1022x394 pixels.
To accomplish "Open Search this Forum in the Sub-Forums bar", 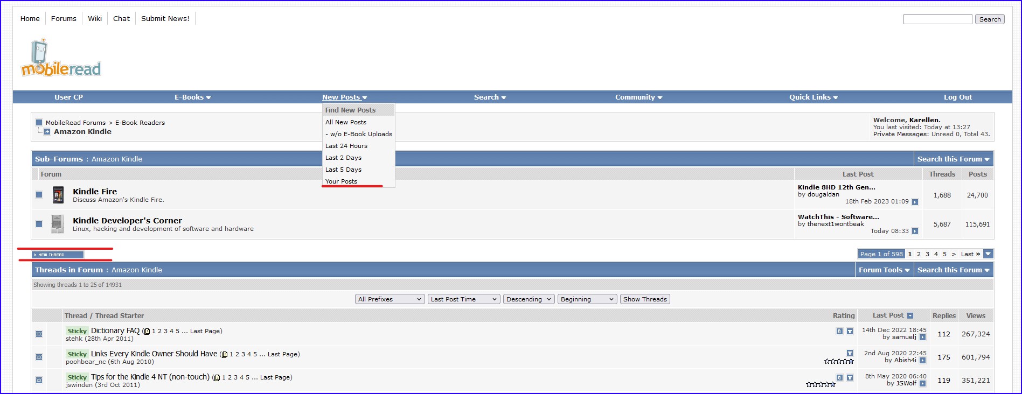I will (954, 159).
